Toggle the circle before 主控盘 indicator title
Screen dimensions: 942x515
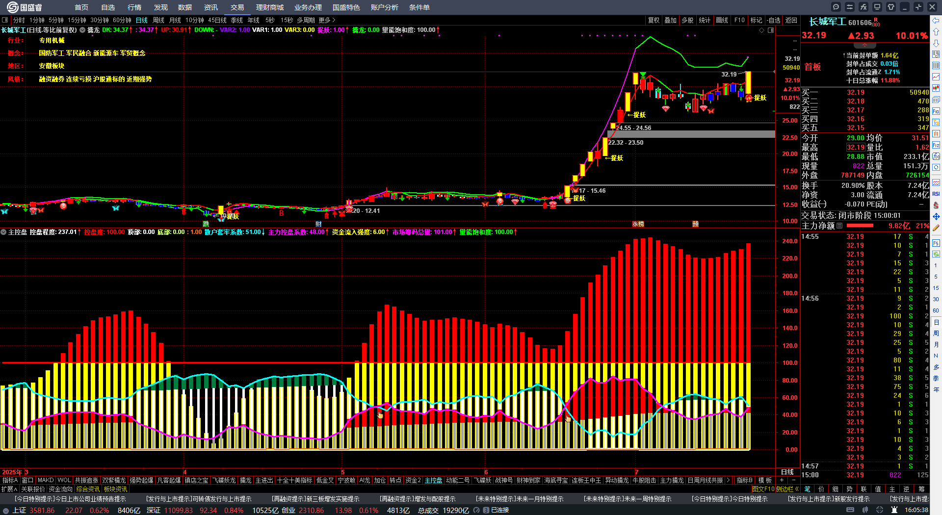tap(3, 232)
